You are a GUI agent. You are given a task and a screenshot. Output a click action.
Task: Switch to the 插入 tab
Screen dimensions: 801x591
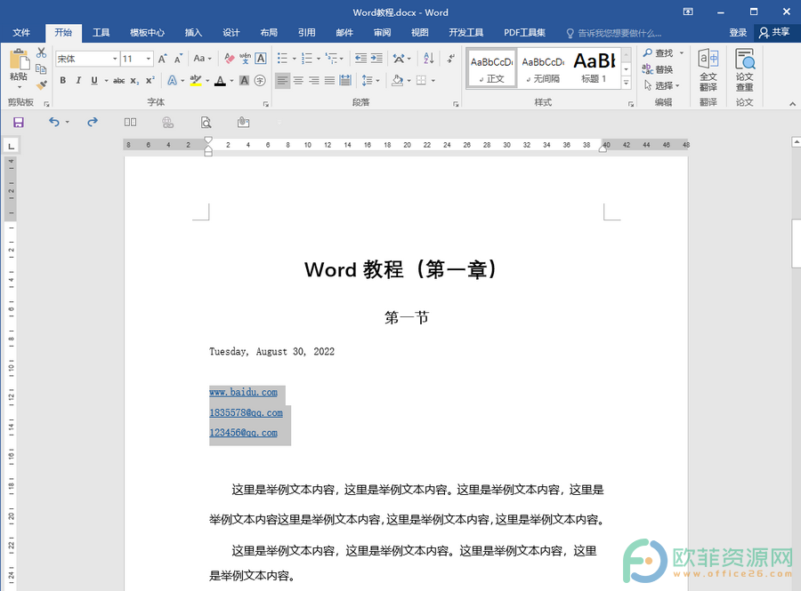pos(194,33)
